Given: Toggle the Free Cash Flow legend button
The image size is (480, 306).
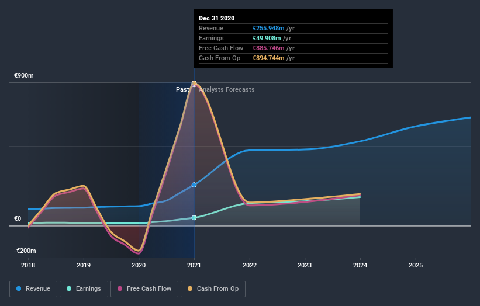Looking at the screenshot, I should pyautogui.click(x=144, y=289).
